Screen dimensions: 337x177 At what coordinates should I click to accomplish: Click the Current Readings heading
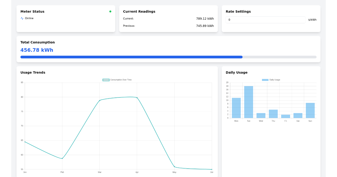coord(139,12)
